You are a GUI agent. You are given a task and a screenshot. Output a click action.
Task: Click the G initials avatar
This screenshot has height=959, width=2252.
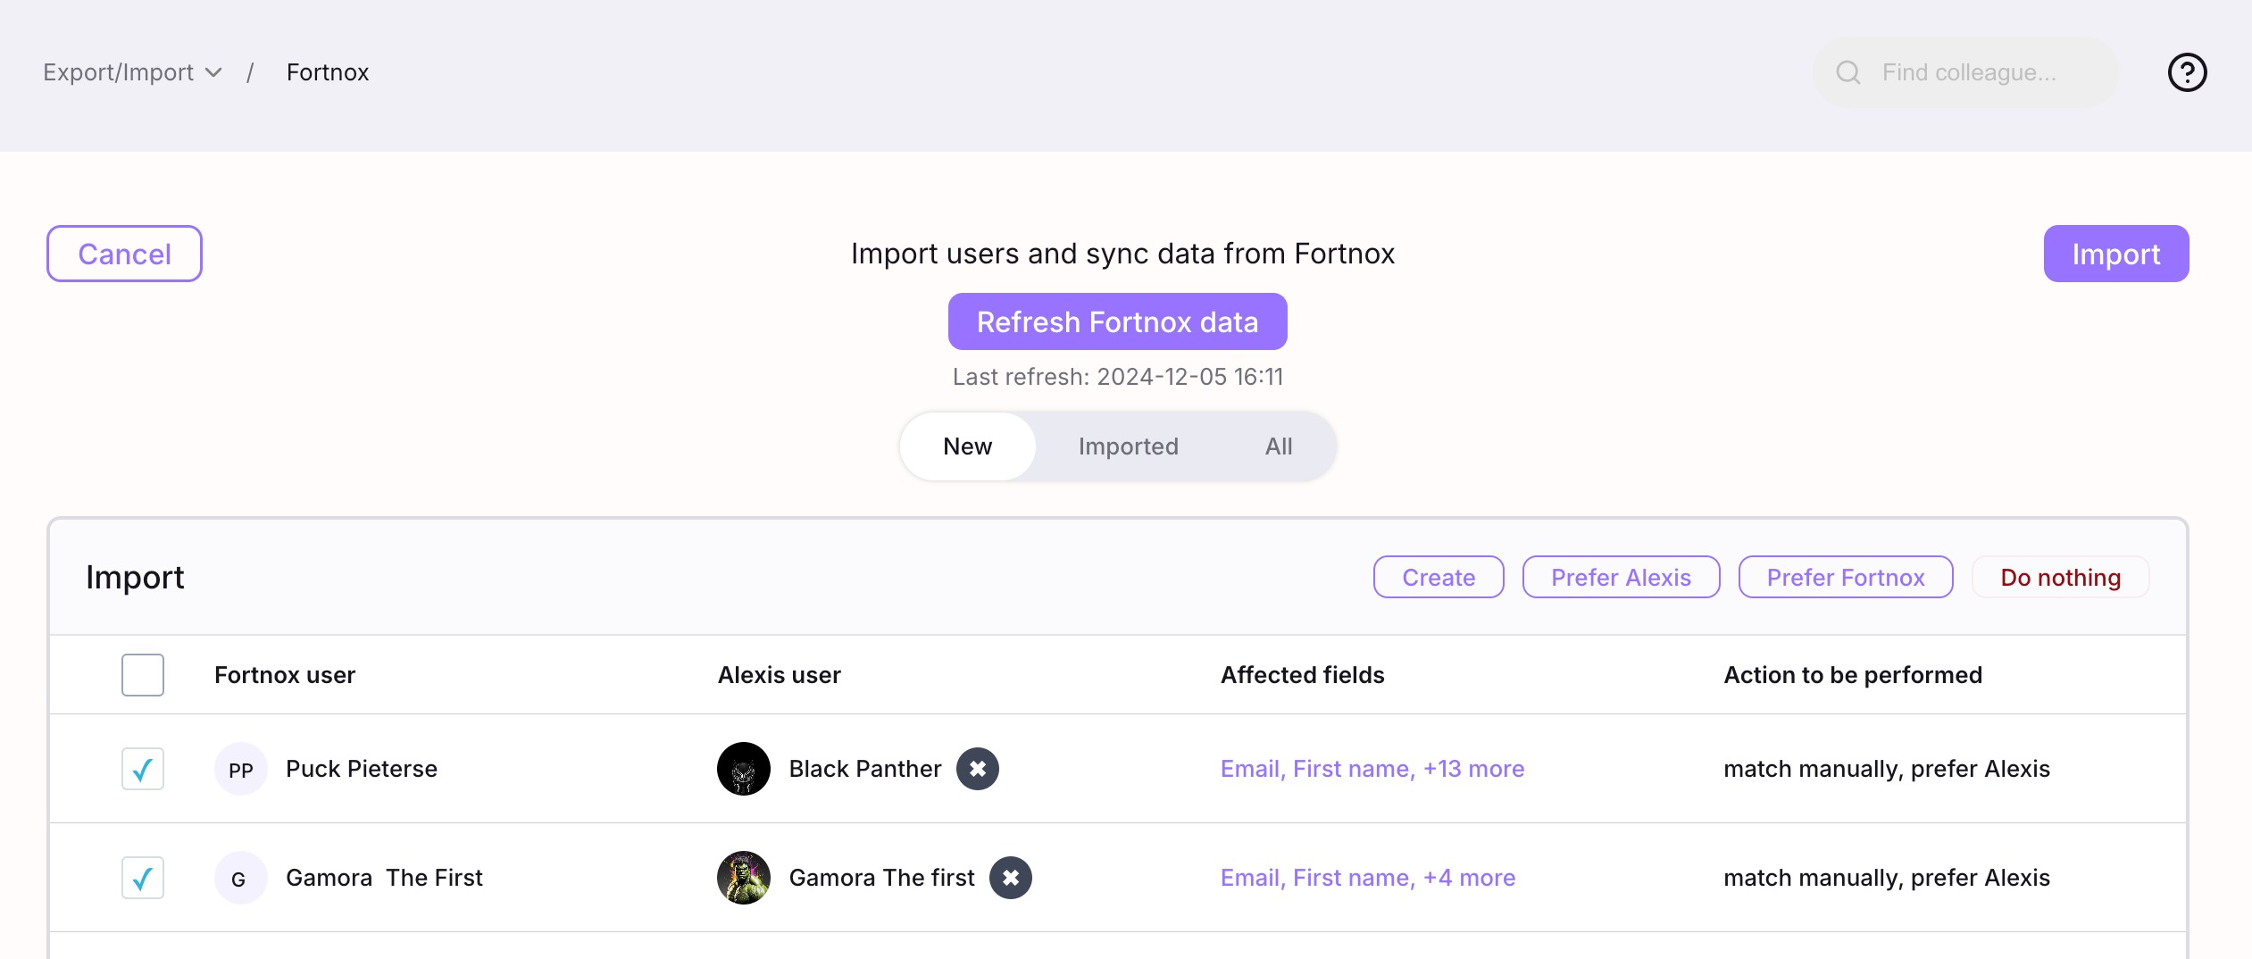tap(239, 879)
